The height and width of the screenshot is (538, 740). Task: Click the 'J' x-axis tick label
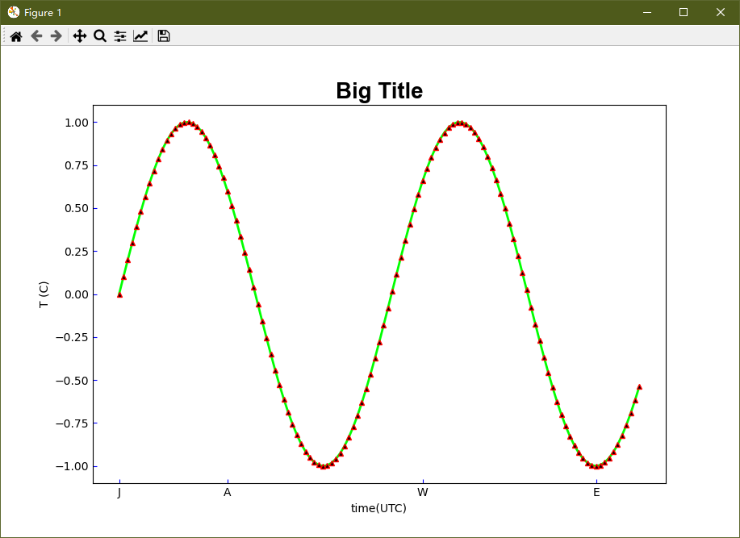(119, 493)
